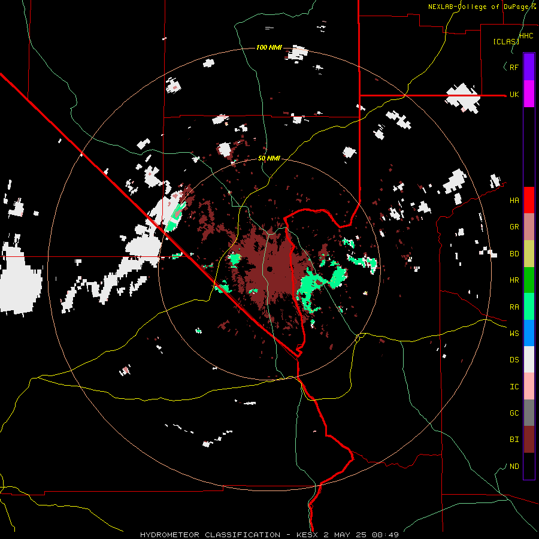Click the IC legend label
Viewport: 539px width, 539px height.
click(514, 387)
